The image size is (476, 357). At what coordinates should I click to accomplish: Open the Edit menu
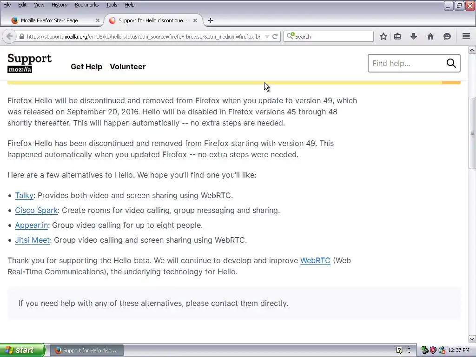[22, 5]
